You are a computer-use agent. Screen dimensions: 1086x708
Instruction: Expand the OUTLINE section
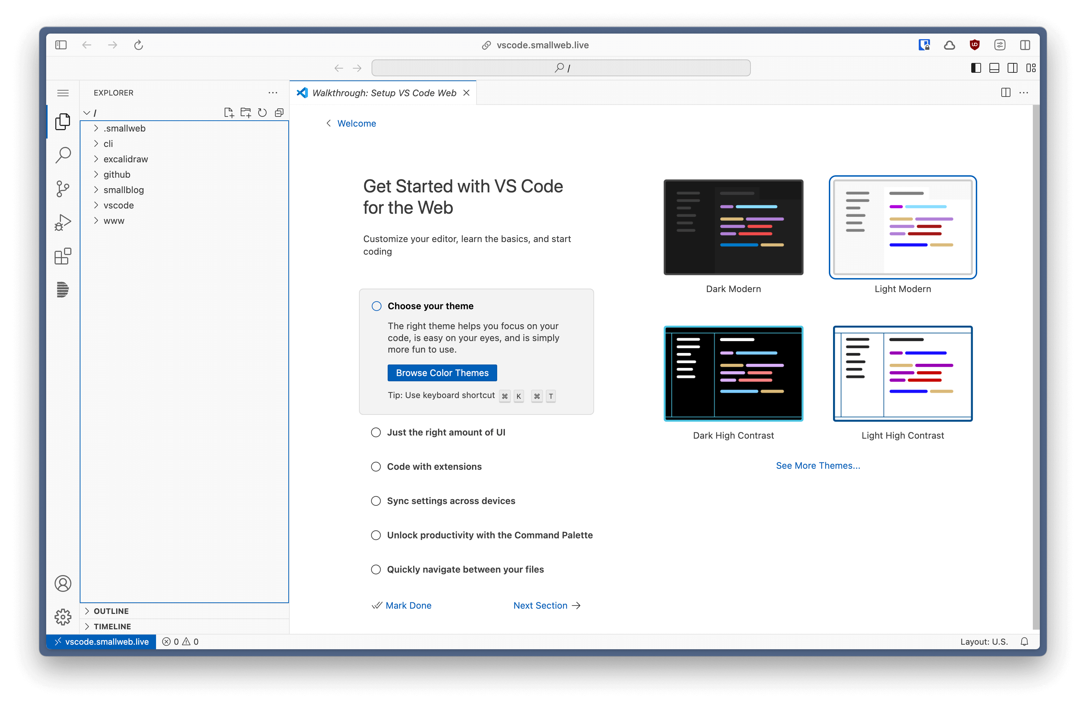coord(184,611)
